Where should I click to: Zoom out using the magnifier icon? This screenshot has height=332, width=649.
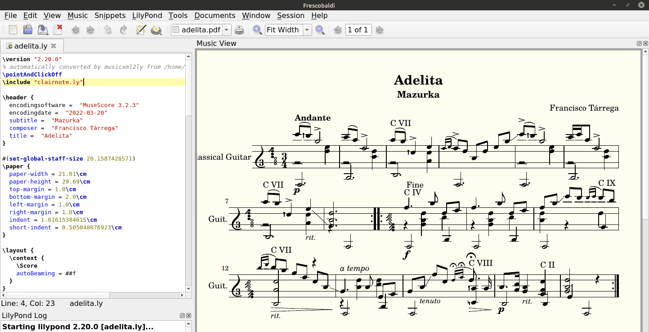click(x=320, y=30)
